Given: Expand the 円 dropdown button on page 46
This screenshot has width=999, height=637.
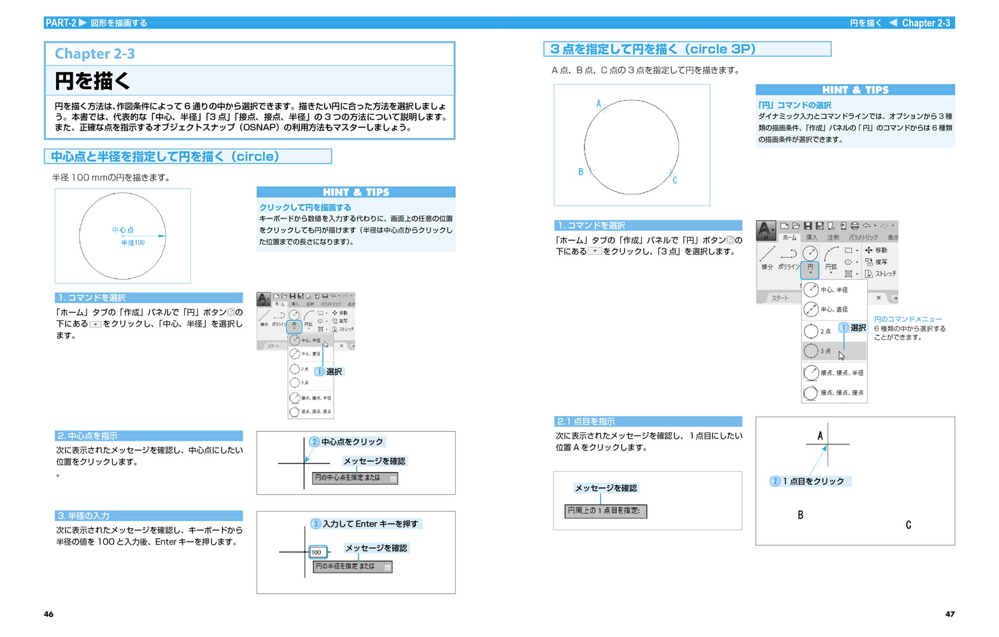Looking at the screenshot, I should pyautogui.click(x=294, y=327).
